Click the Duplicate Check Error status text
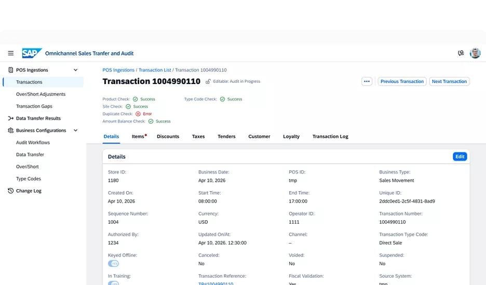This screenshot has width=486, height=285. point(147,114)
